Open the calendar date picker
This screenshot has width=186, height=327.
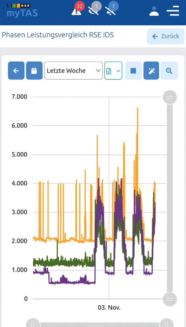click(34, 70)
